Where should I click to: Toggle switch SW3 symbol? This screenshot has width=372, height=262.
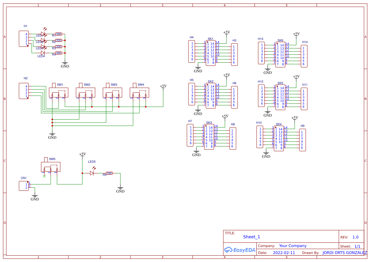(x=113, y=92)
